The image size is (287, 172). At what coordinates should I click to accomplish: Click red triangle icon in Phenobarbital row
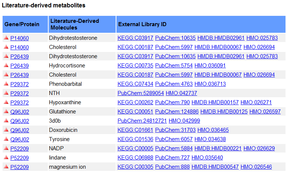point(6,84)
